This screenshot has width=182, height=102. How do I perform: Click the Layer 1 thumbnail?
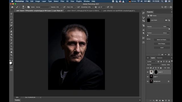151,76
